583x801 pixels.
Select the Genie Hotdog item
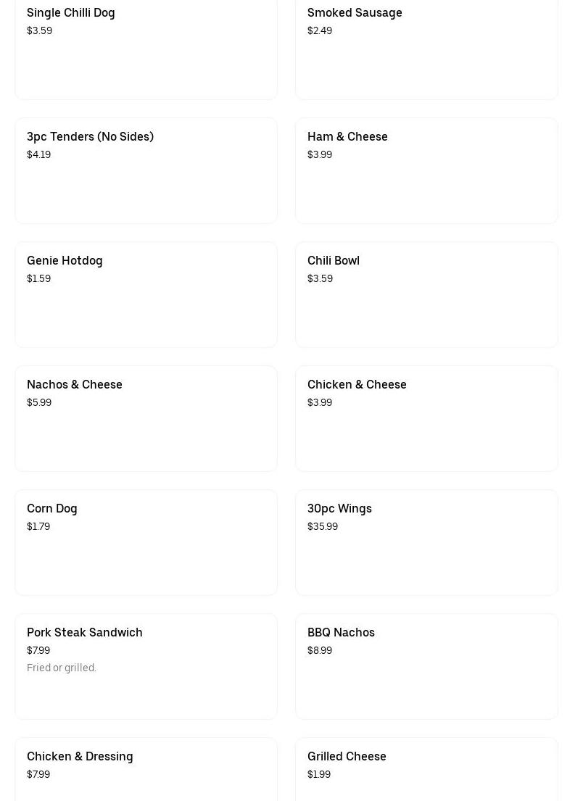tap(145, 295)
